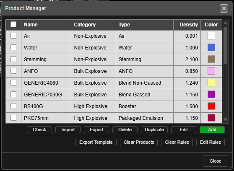The image size is (234, 171).
Task: Click the Duplicate button
Action: coord(154,130)
